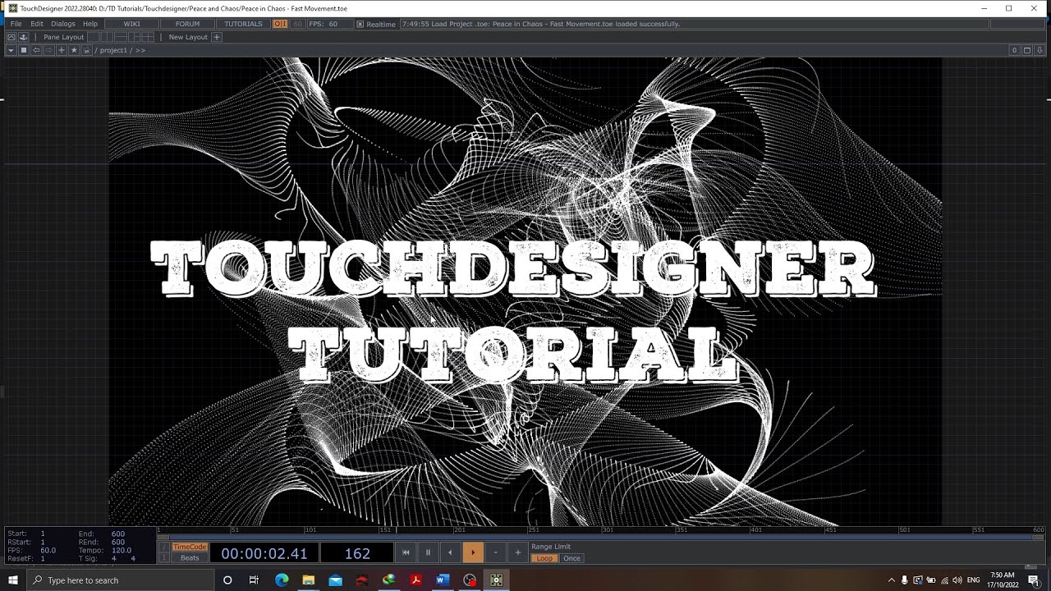Set Range Limit to Loop
Viewport: 1051px width, 591px height.
[544, 558]
